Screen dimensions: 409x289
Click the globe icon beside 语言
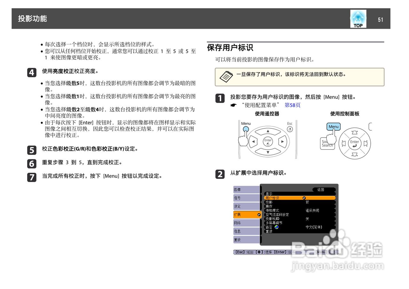[276, 227]
